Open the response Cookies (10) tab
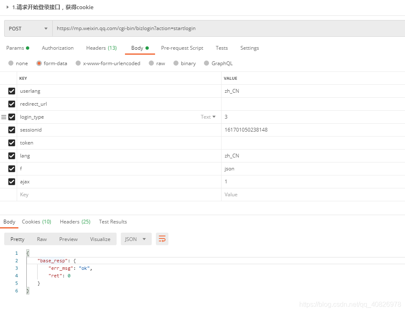 pos(36,222)
